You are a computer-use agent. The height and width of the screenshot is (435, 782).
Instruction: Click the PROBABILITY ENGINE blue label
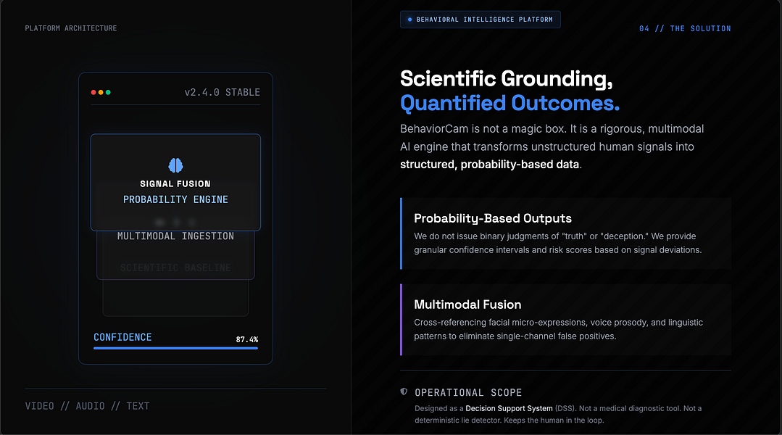(175, 199)
